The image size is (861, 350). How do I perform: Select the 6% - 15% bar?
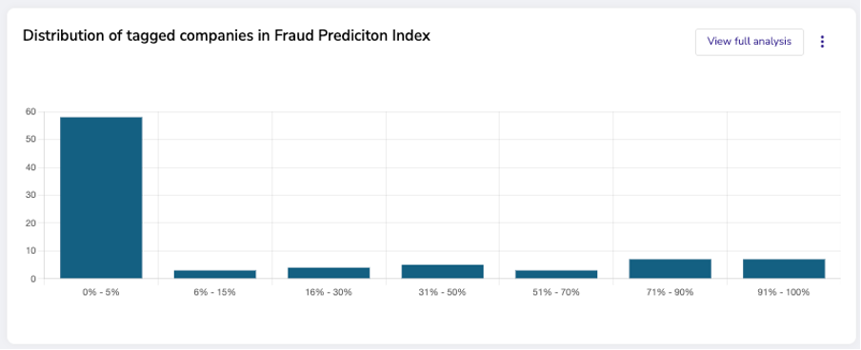pos(215,274)
